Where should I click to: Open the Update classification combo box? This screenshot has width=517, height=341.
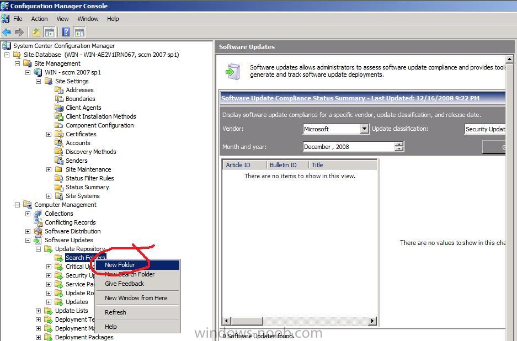(484, 129)
